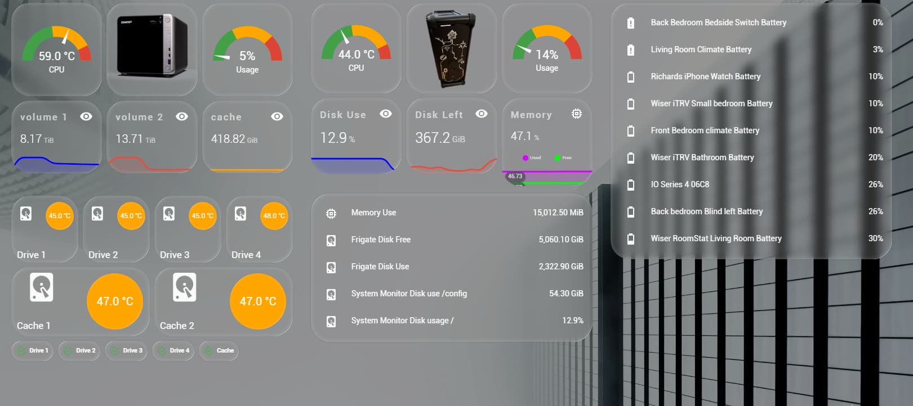Click the 14% Usage gauge
The width and height of the screenshot is (913, 406).
(547, 48)
